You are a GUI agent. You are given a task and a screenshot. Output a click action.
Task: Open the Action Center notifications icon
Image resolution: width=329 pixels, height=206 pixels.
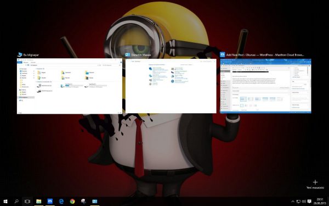[309, 202]
